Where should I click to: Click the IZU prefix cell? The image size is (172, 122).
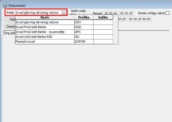pyautogui.click(x=84, y=37)
